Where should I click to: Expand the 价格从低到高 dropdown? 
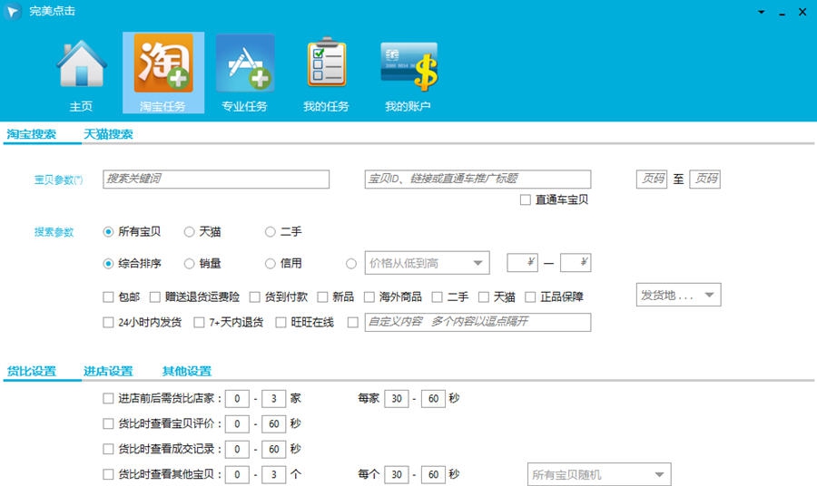click(477, 264)
